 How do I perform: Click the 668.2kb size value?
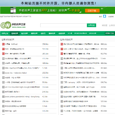[104, 92]
